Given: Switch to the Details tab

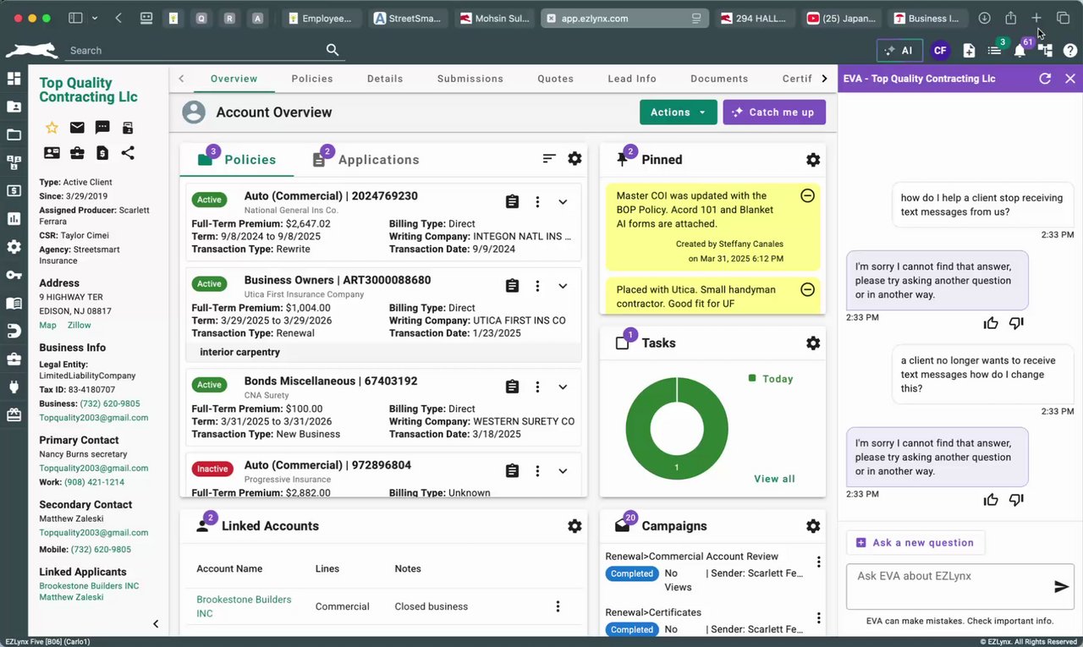Looking at the screenshot, I should 385,79.
